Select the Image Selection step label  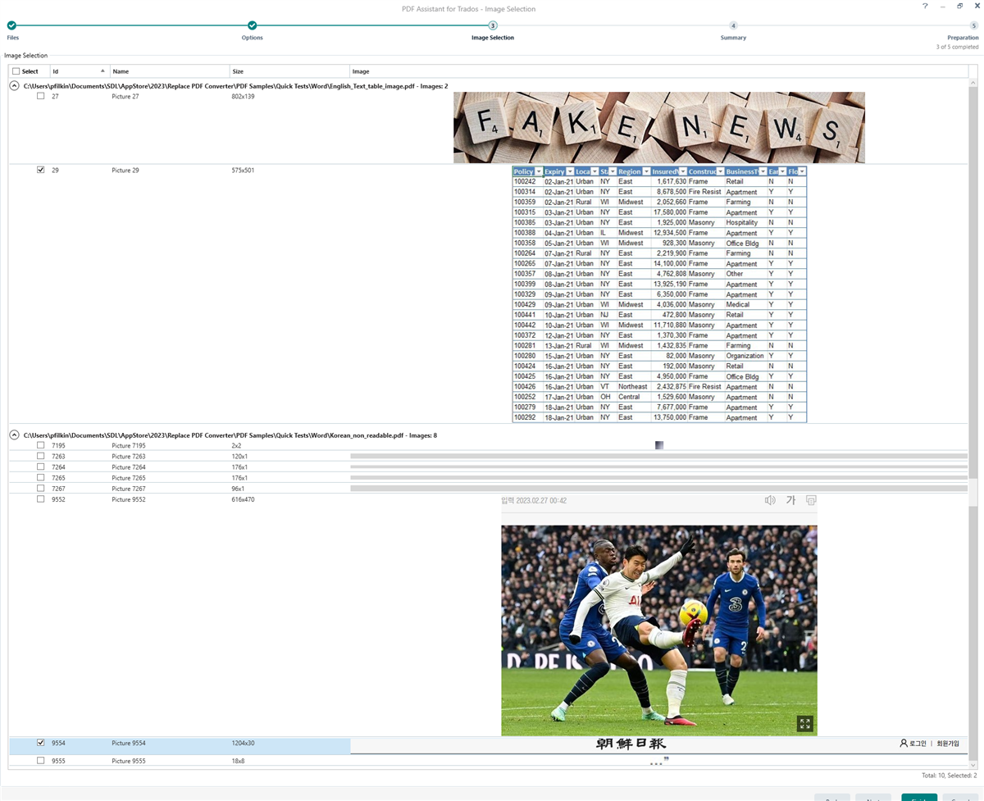pyautogui.click(x=493, y=38)
